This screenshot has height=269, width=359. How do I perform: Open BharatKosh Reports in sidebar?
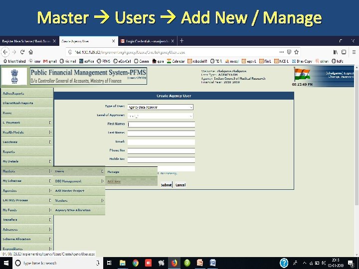pos(27,103)
